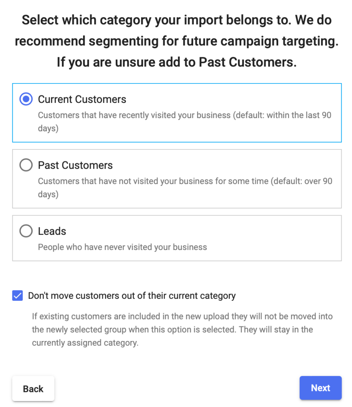Click the "days)" line under Current Customers
The width and height of the screenshot is (352, 407).
click(48, 128)
